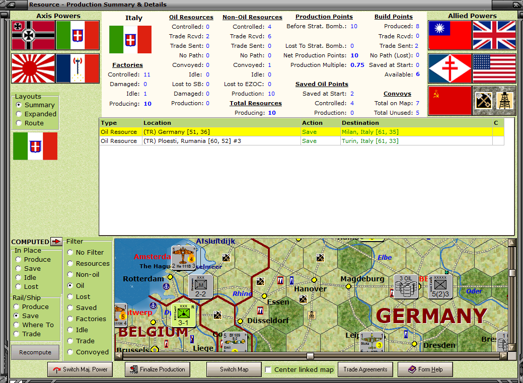Choose In Place Produce option
This screenshot has width=523, height=383.
[x=33, y=259]
